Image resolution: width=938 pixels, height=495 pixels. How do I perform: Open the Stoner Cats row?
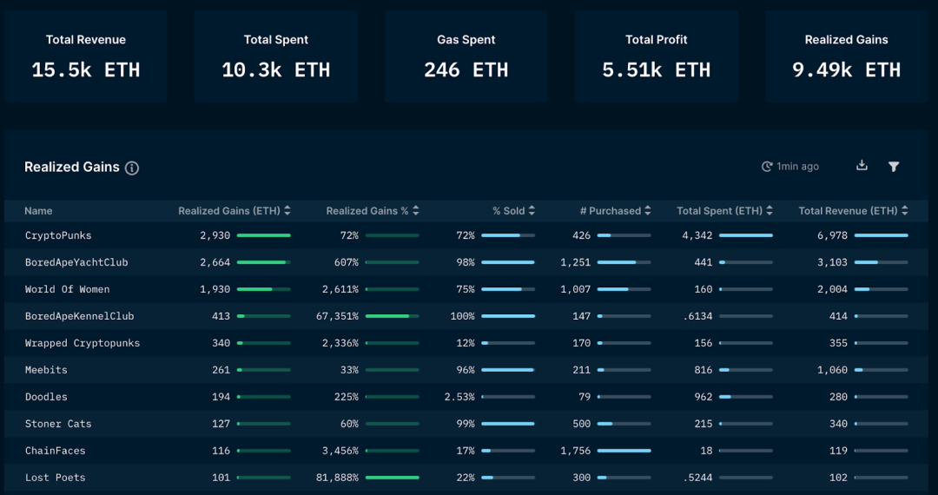pos(466,424)
